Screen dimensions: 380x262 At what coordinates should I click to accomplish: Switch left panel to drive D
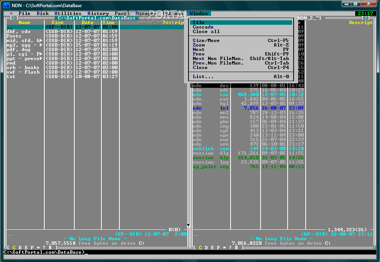click(20, 247)
